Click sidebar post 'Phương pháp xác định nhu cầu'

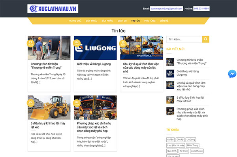click(192, 114)
